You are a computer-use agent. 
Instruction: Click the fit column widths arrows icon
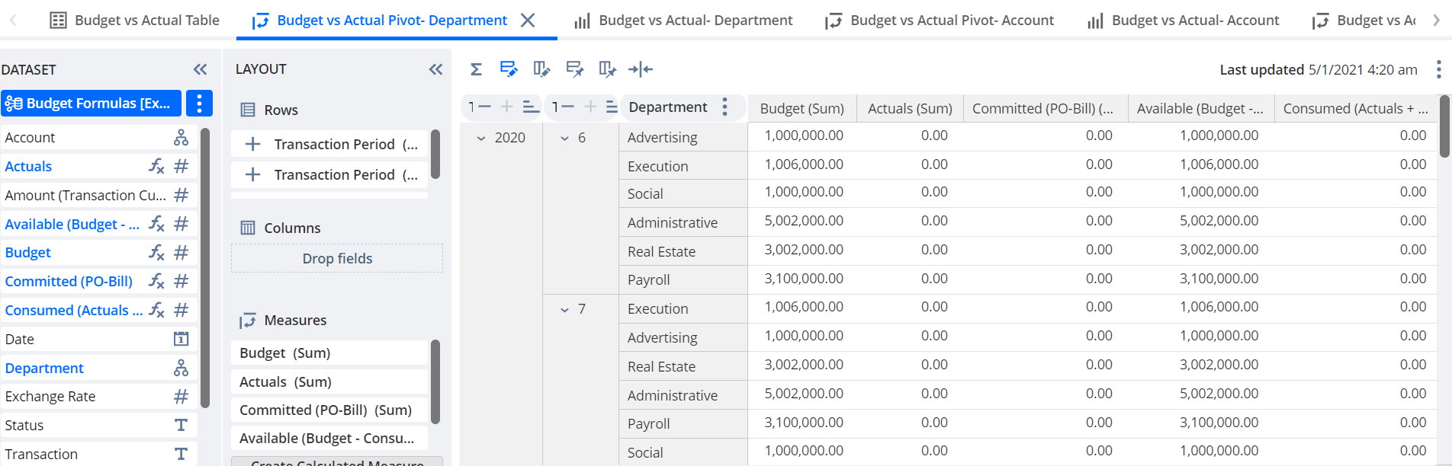pos(641,69)
